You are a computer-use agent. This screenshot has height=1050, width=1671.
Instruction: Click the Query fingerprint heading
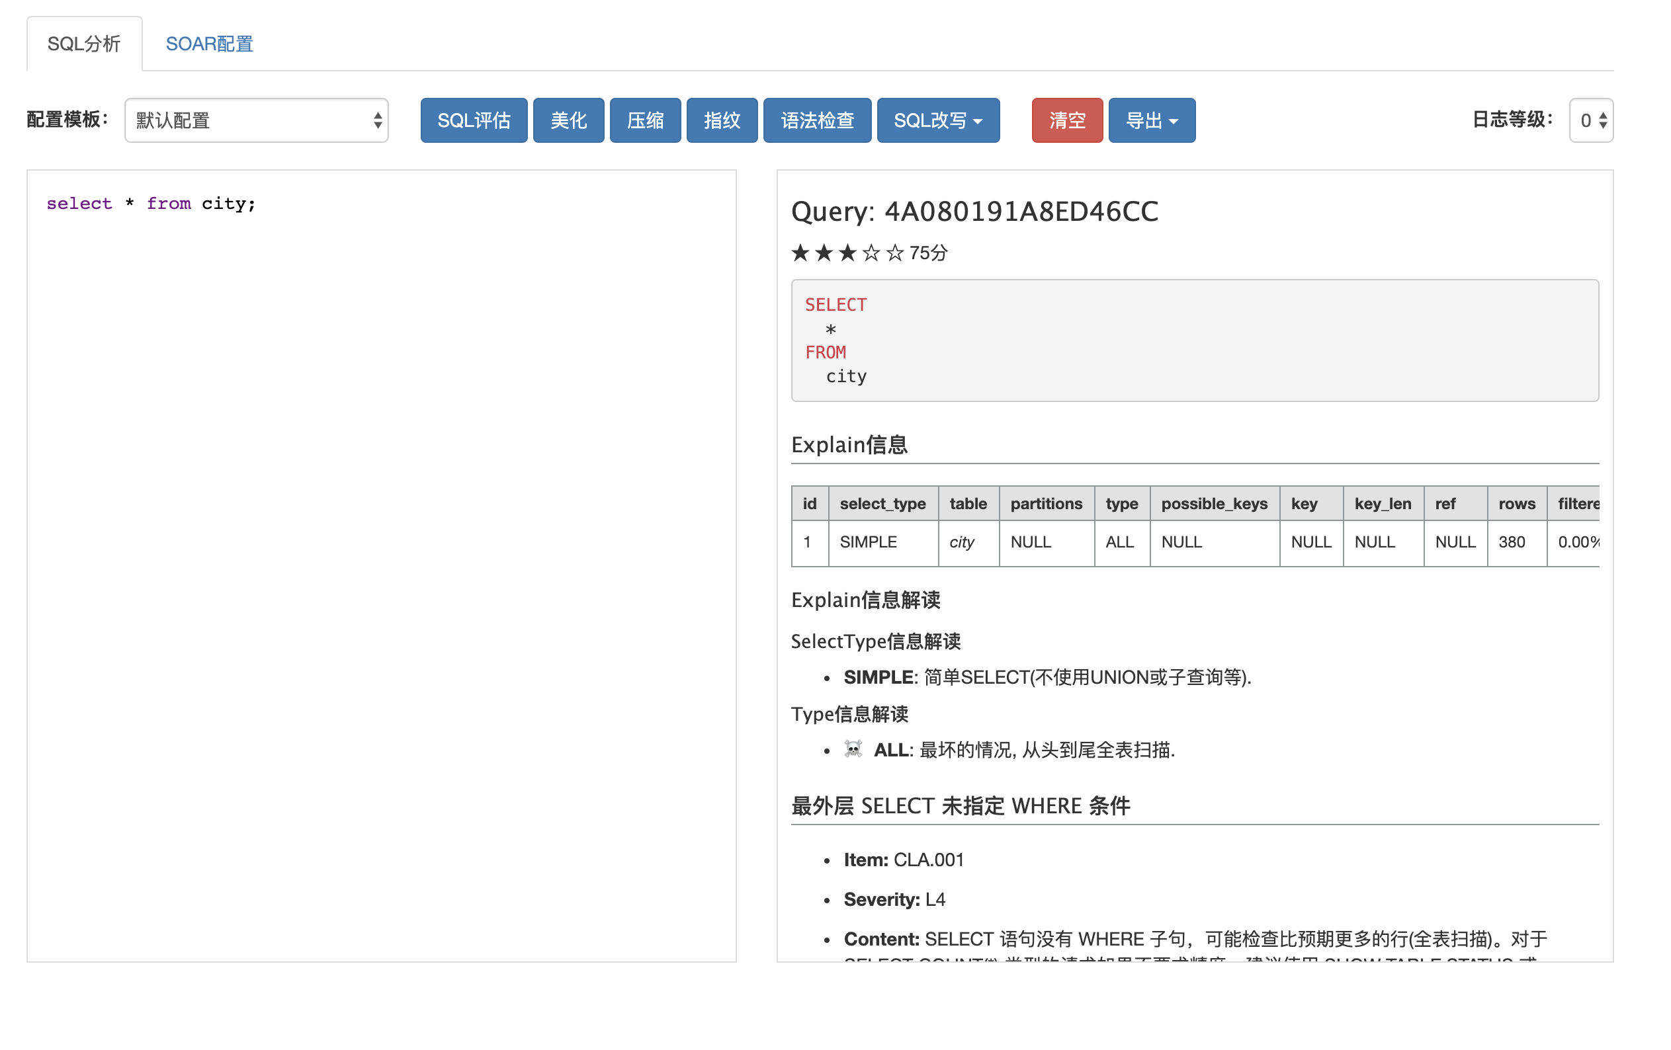pos(974,212)
